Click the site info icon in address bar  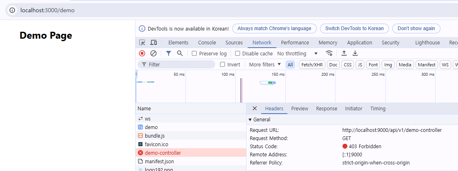[12, 10]
